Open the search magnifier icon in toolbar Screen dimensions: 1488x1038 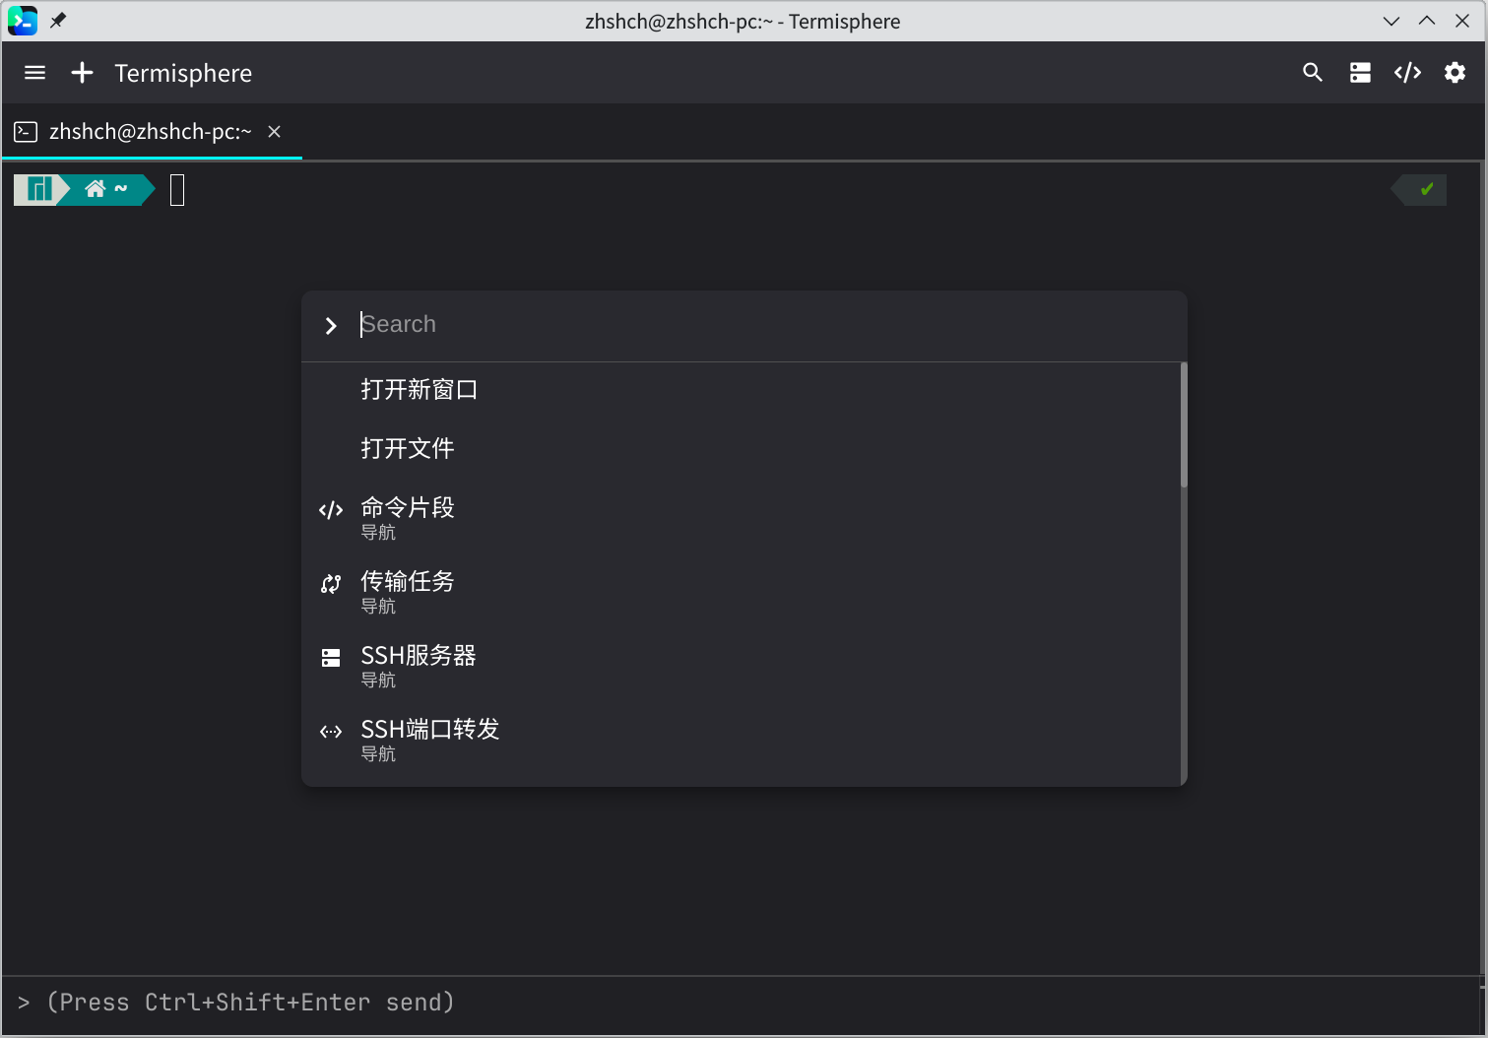[1313, 73]
